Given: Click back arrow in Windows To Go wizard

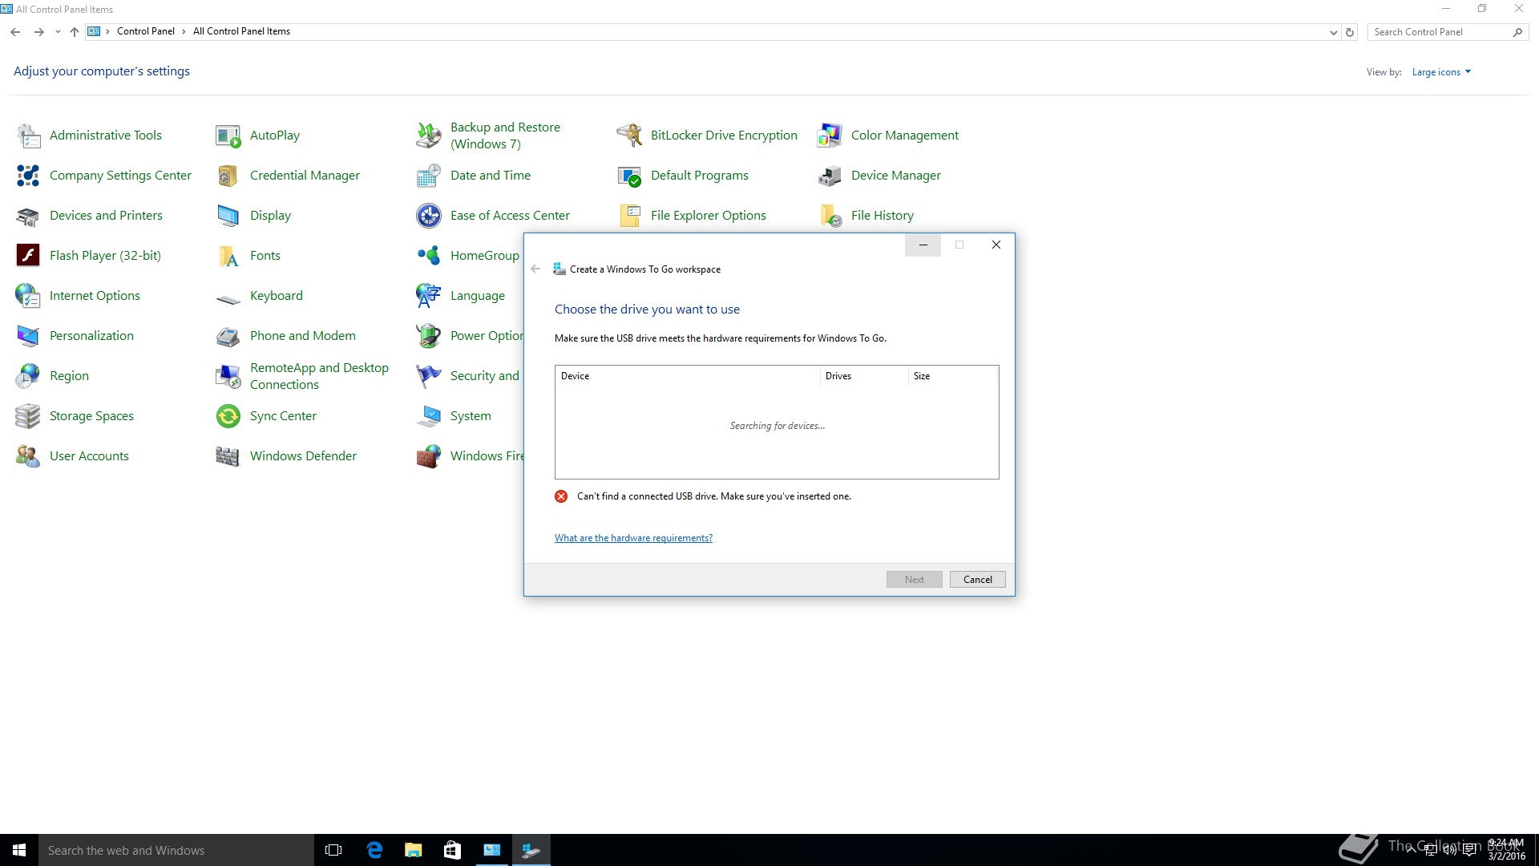Looking at the screenshot, I should coord(535,269).
